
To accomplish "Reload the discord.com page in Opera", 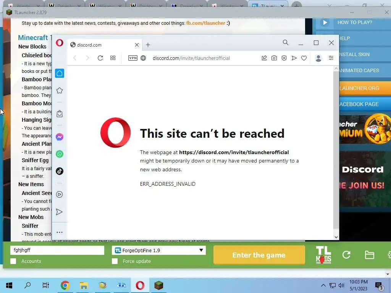I will coord(100,58).
